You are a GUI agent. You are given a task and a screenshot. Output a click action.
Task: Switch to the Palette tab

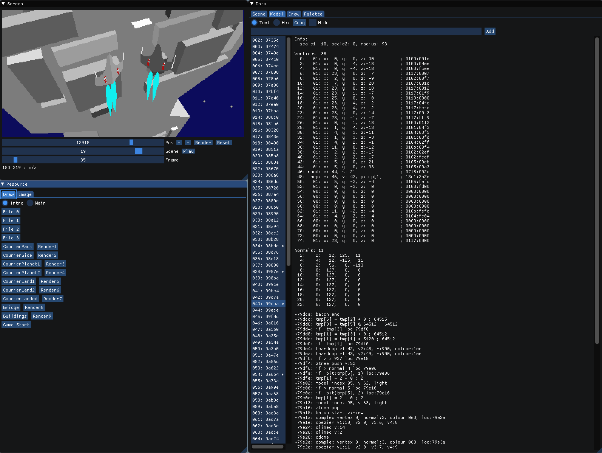point(313,14)
